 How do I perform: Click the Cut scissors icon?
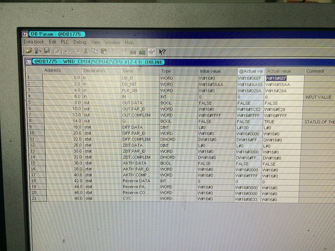coord(86,51)
